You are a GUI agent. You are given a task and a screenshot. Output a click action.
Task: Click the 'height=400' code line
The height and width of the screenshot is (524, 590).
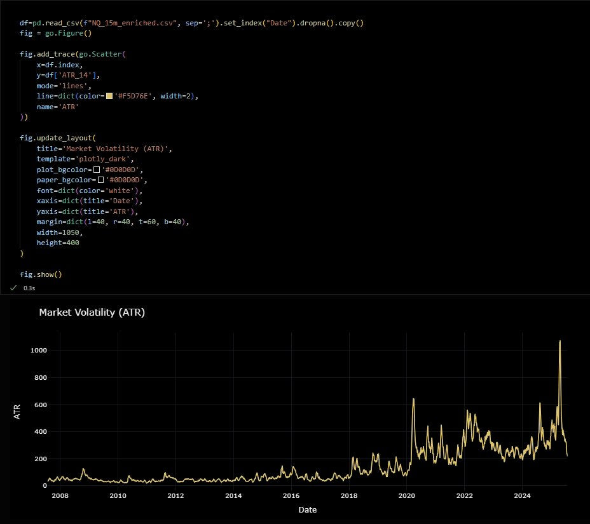58,243
